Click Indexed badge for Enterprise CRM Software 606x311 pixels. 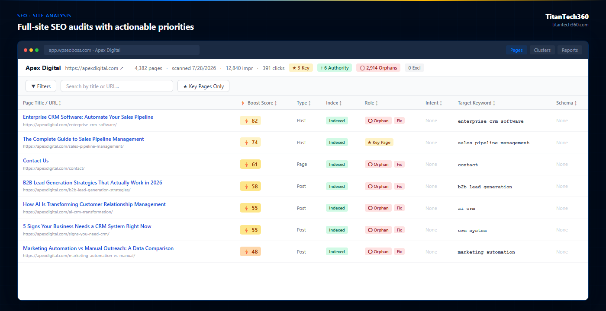337,121
